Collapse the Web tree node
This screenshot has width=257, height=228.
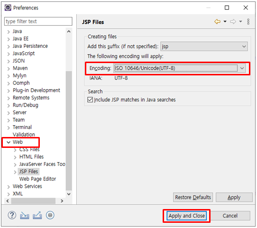pos(9,142)
